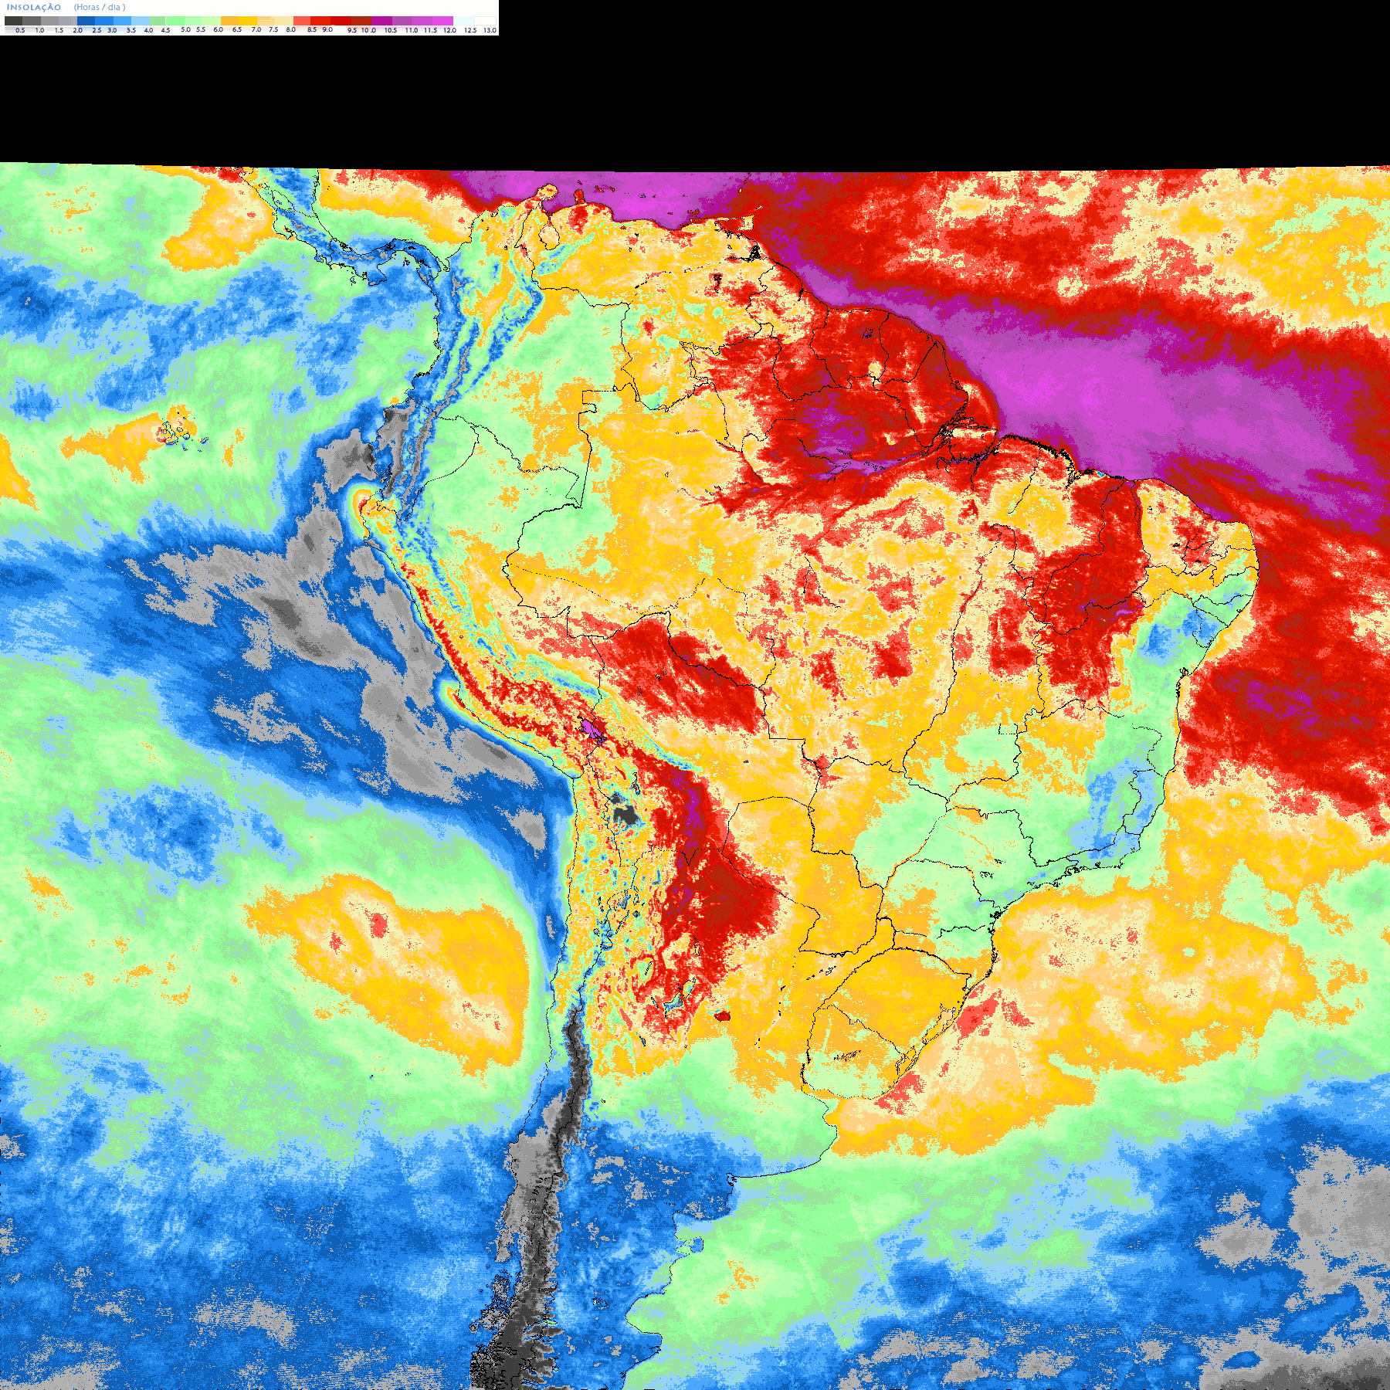
Task: Click the 10.5 legend value
Action: [x=391, y=30]
